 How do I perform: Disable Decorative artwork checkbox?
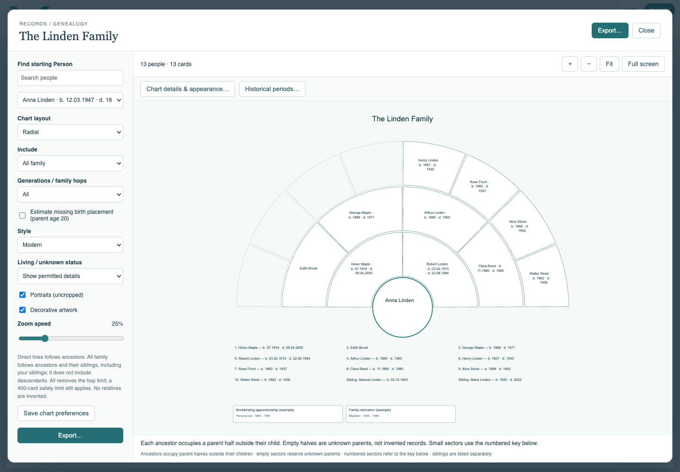pyautogui.click(x=22, y=310)
